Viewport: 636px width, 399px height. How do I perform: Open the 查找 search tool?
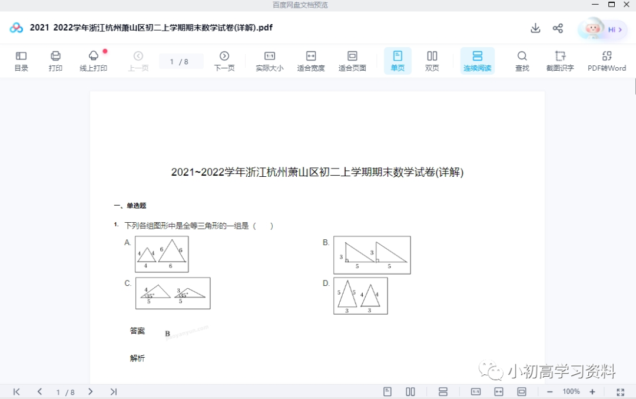[x=522, y=61]
